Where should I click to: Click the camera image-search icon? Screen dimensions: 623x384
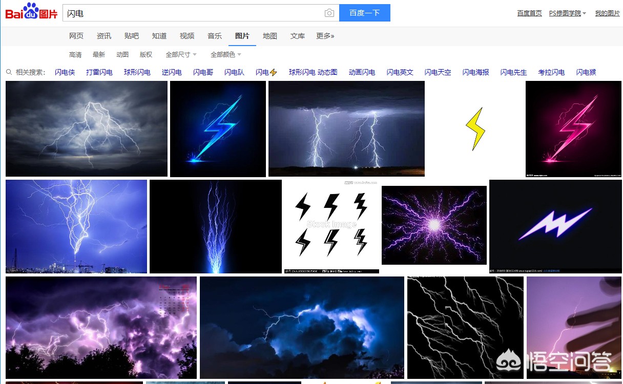[329, 13]
